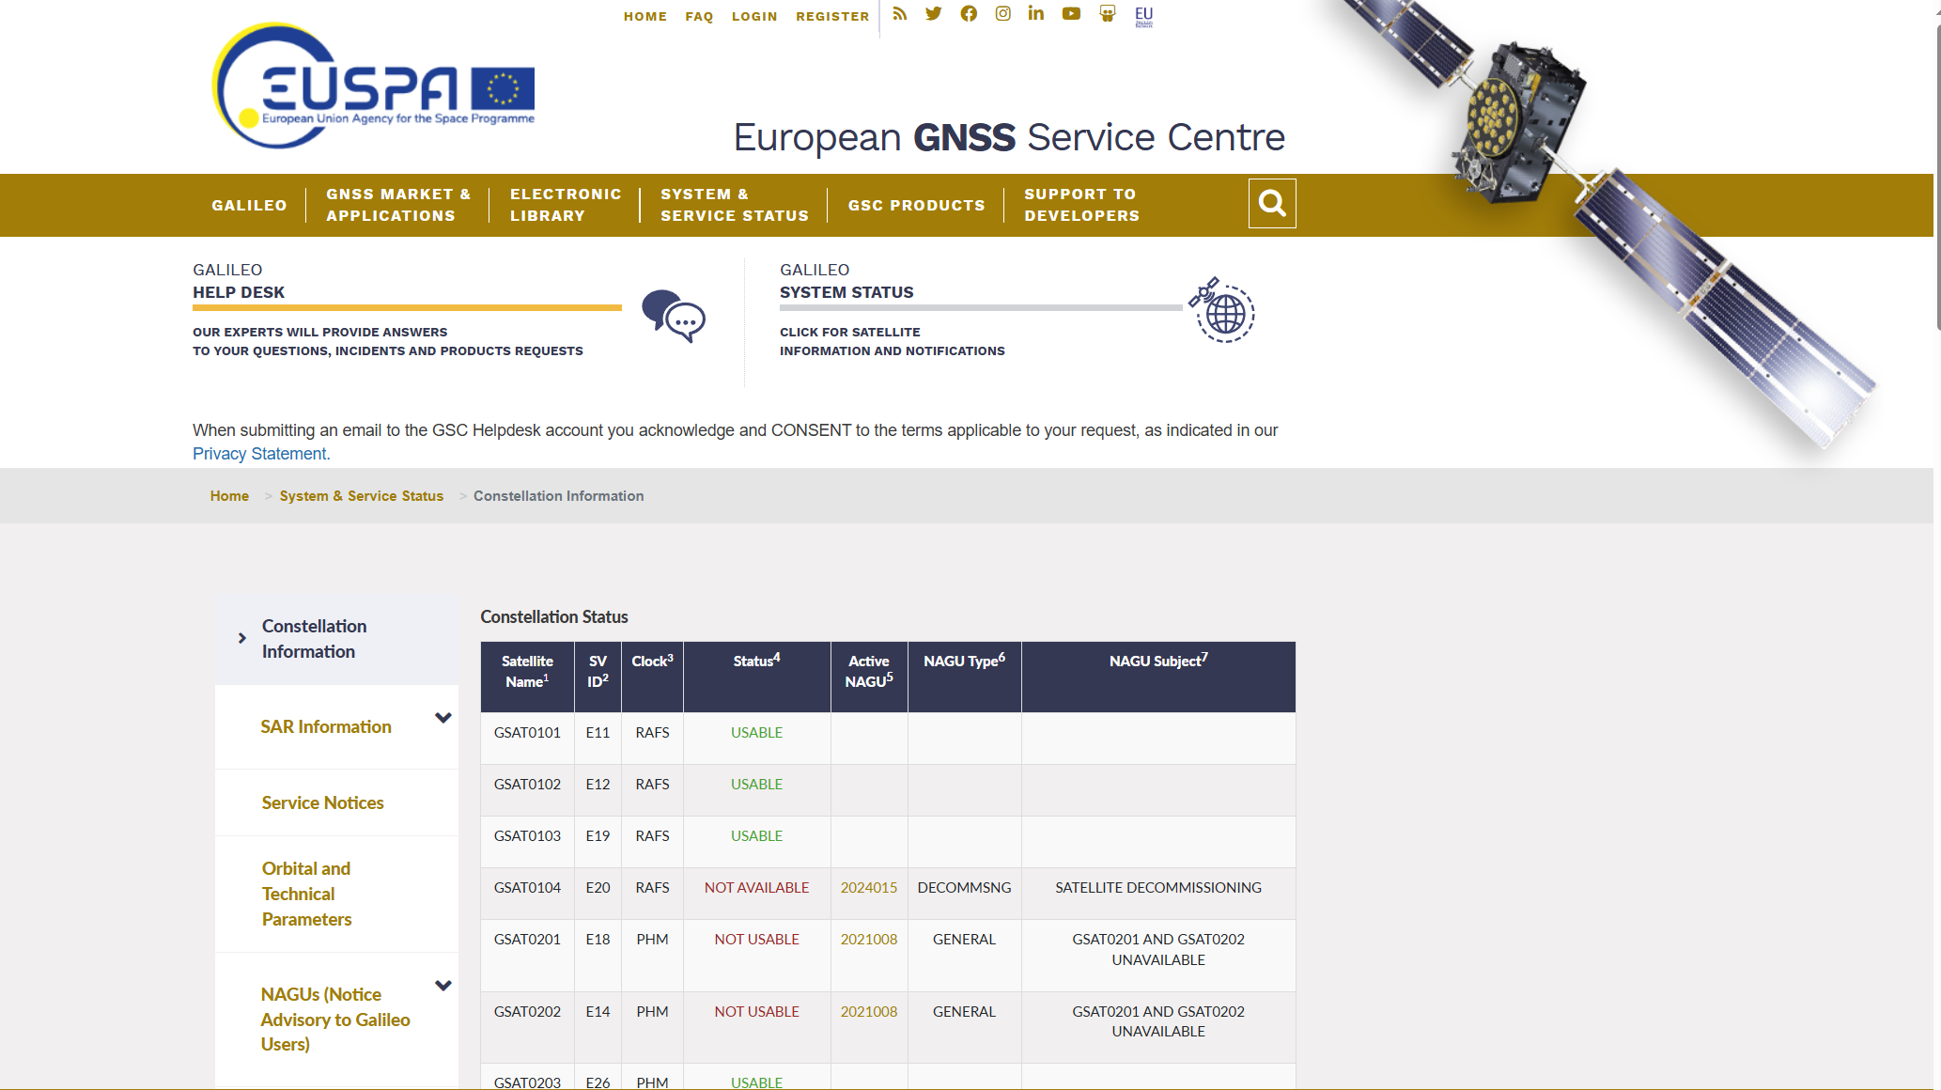Click the EUSPA logo image
The width and height of the screenshot is (1941, 1090).
tap(373, 86)
